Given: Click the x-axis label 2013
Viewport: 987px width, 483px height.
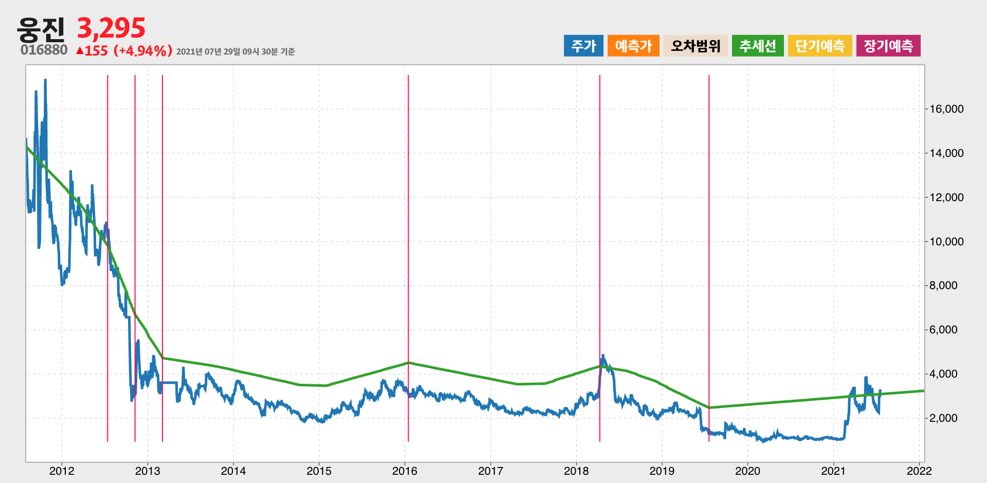Looking at the screenshot, I should [148, 471].
